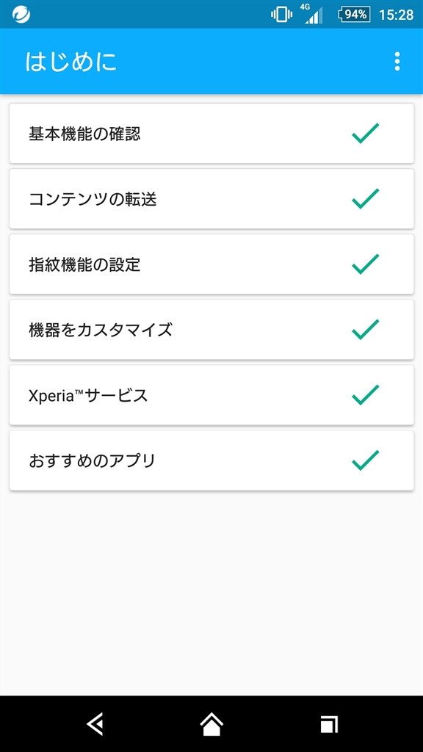Expand the おすすめのアプリ item

click(x=211, y=460)
